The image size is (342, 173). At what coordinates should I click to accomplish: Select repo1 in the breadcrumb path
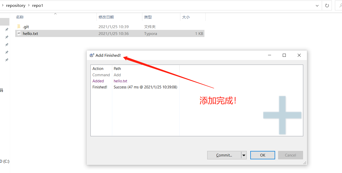click(37, 5)
